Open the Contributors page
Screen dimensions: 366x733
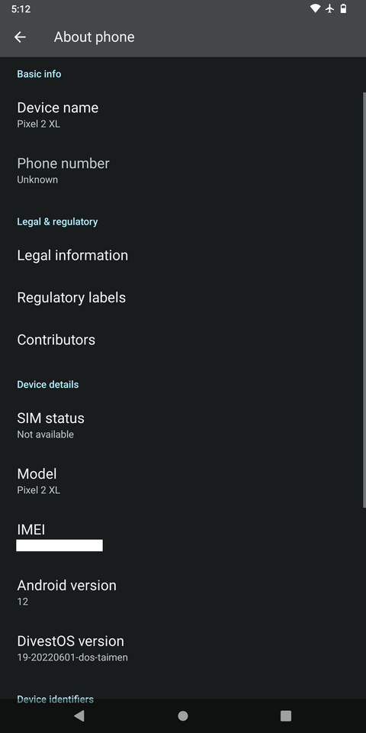pyautogui.click(x=181, y=339)
